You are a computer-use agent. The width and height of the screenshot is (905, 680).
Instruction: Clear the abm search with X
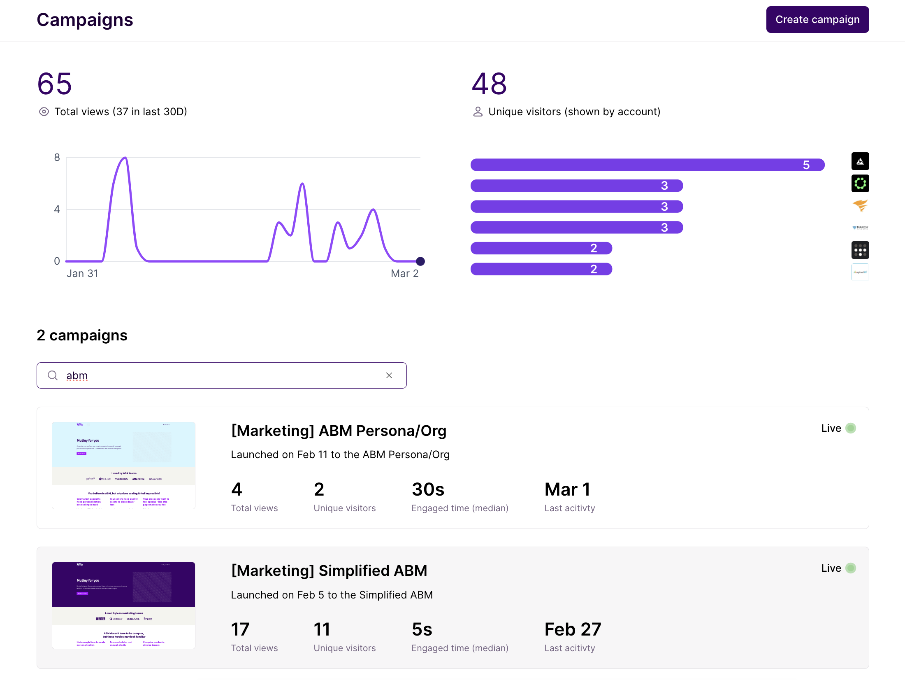pos(389,375)
